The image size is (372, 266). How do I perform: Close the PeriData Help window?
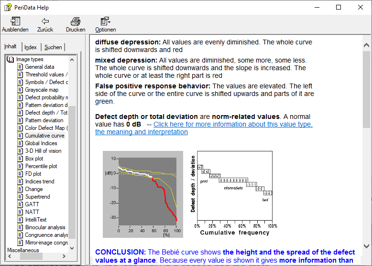pos(361,7)
